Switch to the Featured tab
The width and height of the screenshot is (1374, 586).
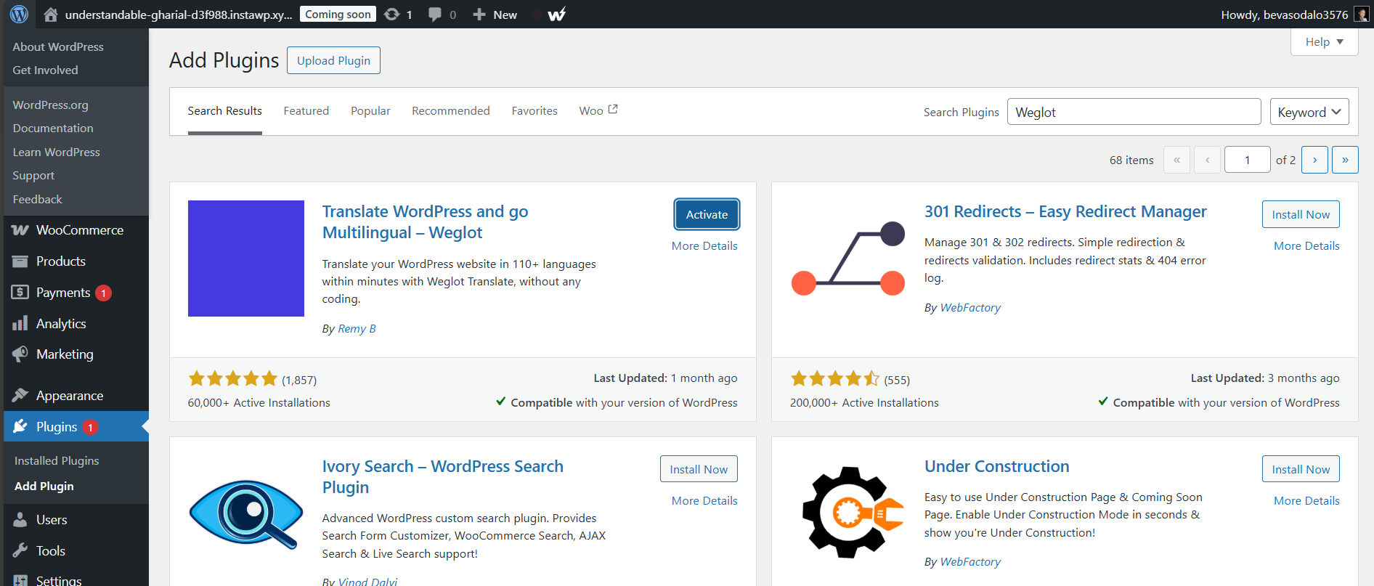tap(306, 111)
